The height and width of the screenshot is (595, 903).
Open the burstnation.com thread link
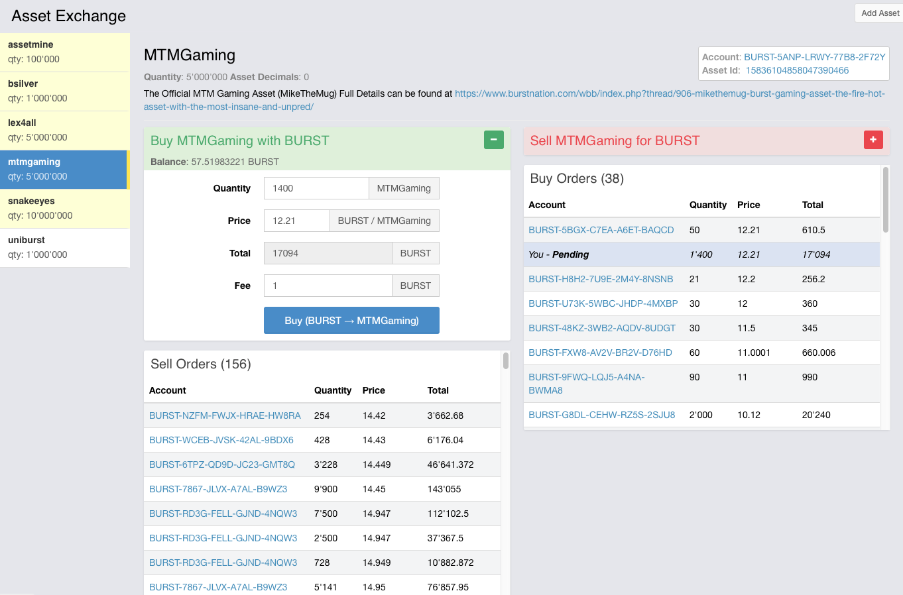click(x=670, y=94)
